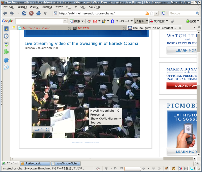The image size is (202, 172).
Task: Click the Greasemonkey monkey icon in status bar
Action: tap(174, 168)
